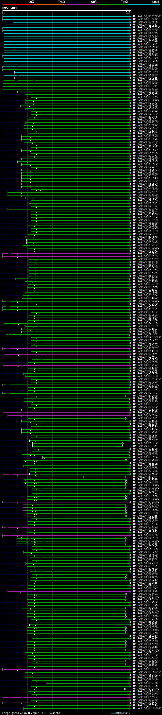The width and height of the screenshot is (162, 715).
Task: Open hit UniRef100_A6XG32
Action: [x=145, y=36]
